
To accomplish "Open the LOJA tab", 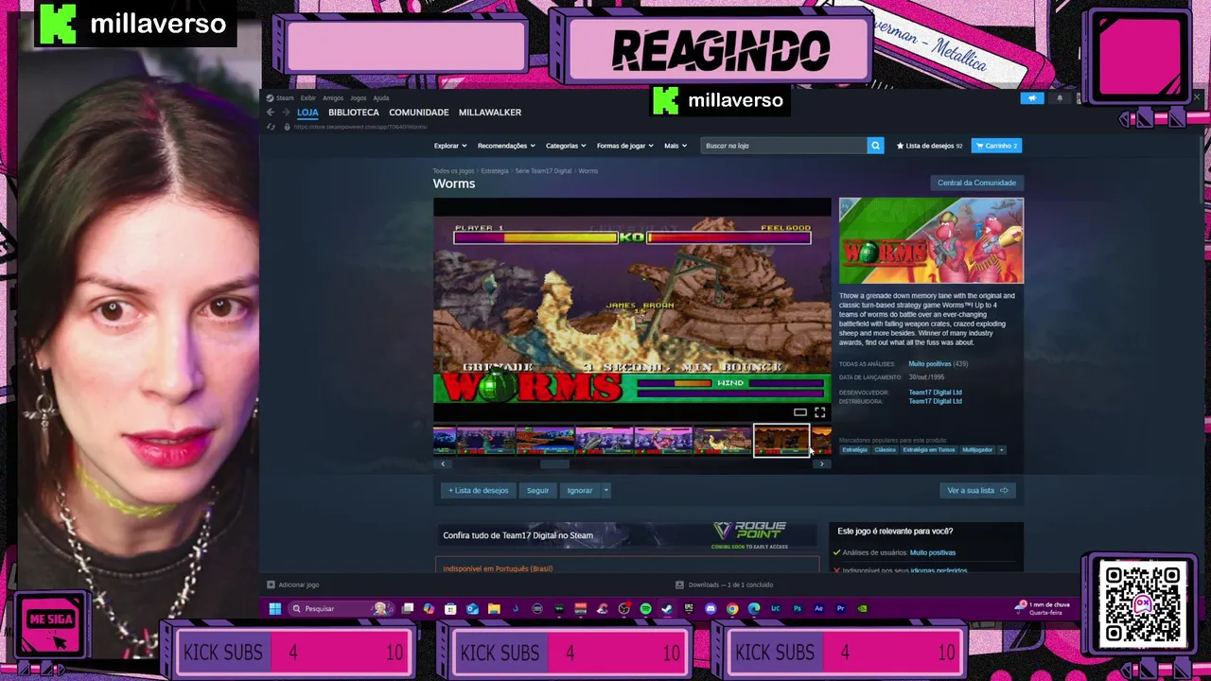I will (x=307, y=112).
